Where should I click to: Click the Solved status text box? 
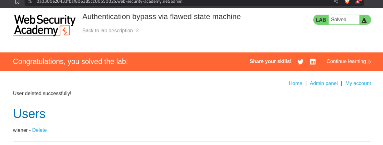pyautogui.click(x=344, y=20)
